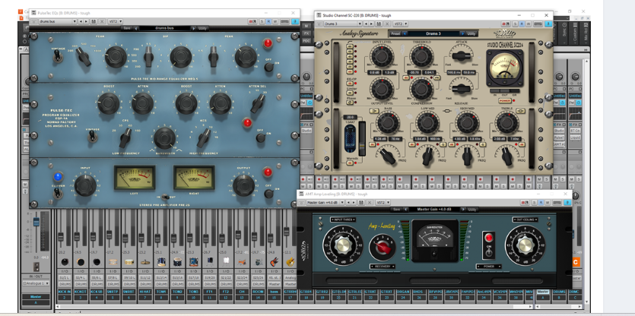Click the KICK IN channel volume fader
This screenshot has height=316, width=635.
point(61,237)
